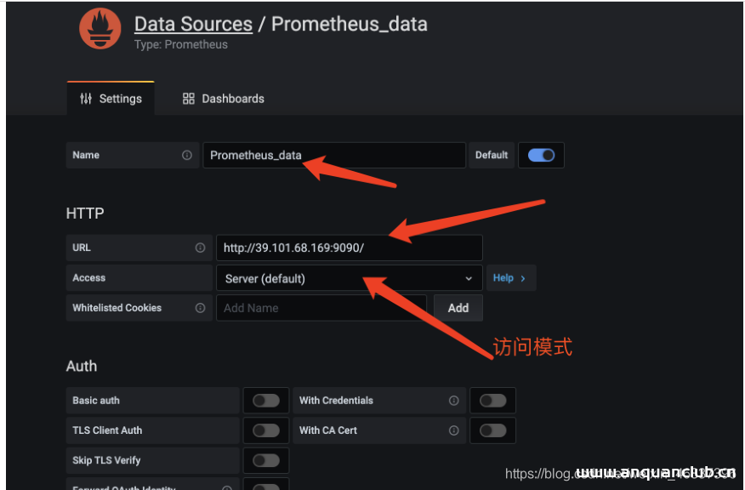Enable Skip TLS Verify switch
Viewport: 745px width, 490px height.
tap(265, 460)
